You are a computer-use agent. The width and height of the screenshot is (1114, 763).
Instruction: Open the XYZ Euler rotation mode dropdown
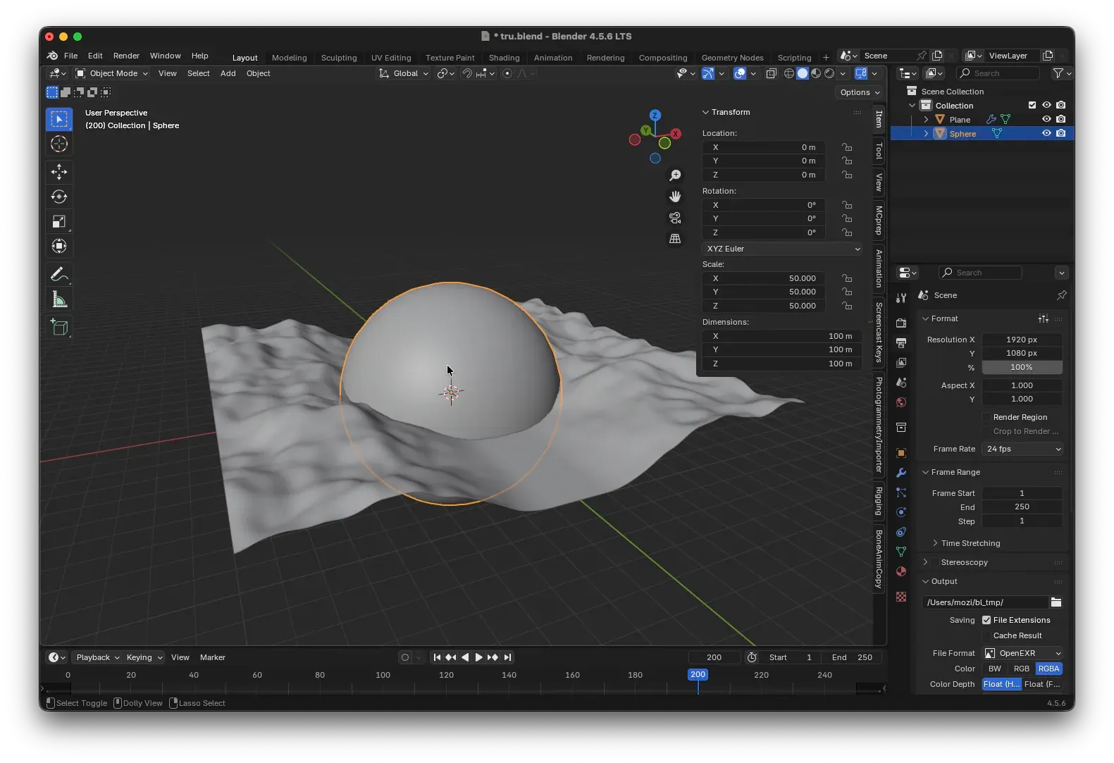click(x=782, y=249)
